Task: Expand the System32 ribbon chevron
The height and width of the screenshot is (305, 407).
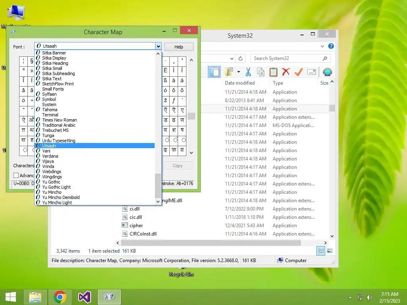Action: [322, 46]
